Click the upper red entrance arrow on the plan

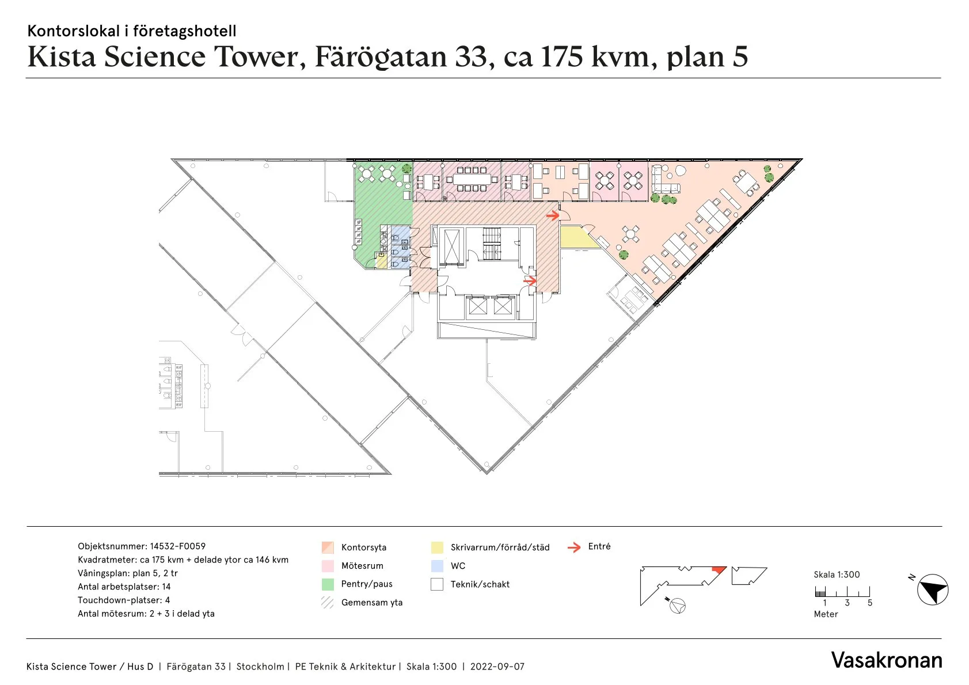(553, 216)
